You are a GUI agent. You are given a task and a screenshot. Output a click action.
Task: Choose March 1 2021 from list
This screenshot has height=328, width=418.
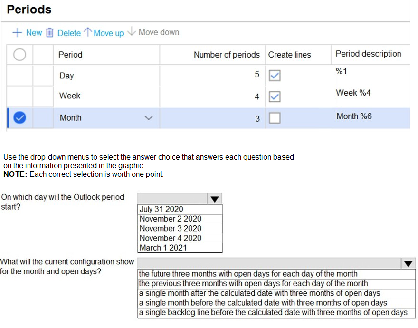point(163,248)
